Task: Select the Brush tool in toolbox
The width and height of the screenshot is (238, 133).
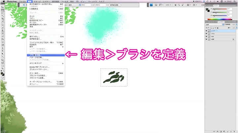Action: (x=3, y=28)
